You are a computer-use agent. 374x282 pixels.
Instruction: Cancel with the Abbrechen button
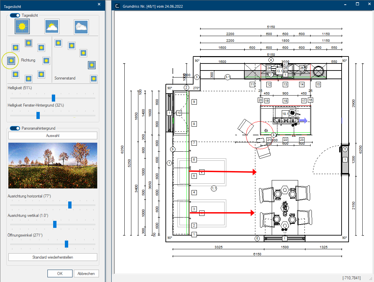coord(86,273)
